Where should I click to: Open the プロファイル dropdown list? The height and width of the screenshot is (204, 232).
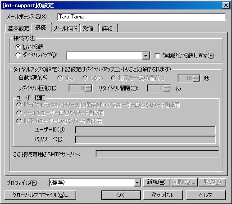137,183
